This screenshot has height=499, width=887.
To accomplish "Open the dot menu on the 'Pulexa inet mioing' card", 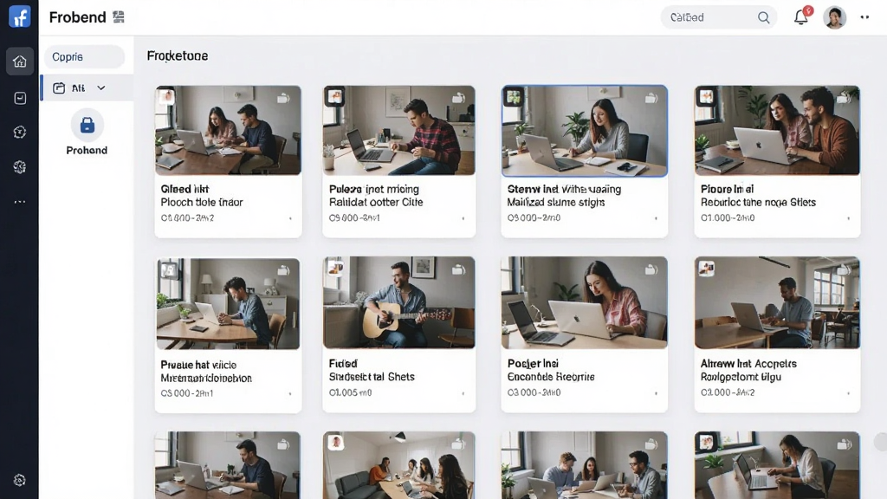I will [463, 218].
